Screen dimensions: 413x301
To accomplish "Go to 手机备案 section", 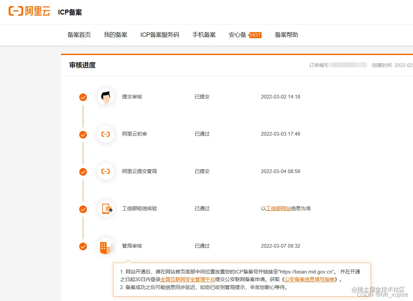I will tap(204, 35).
